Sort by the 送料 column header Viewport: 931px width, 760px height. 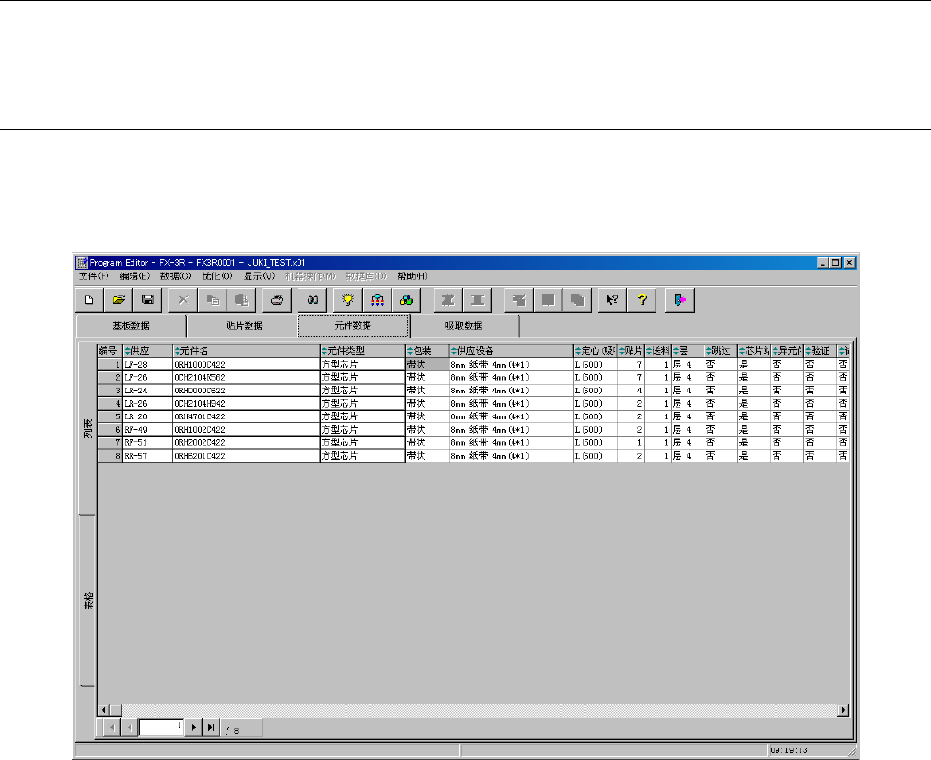(657, 351)
